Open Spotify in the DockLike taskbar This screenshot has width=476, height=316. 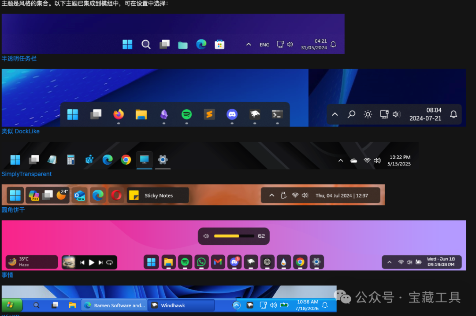point(186,114)
